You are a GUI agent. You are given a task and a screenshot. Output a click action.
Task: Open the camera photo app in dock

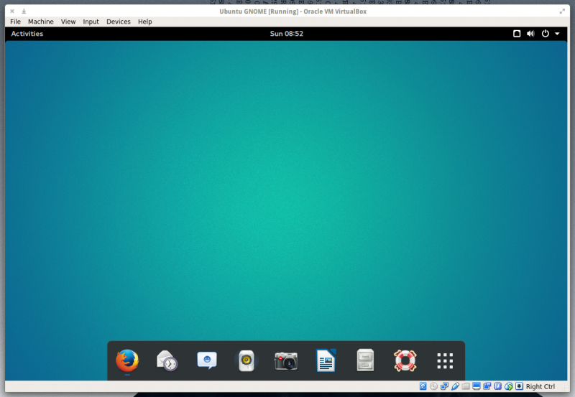(286, 360)
